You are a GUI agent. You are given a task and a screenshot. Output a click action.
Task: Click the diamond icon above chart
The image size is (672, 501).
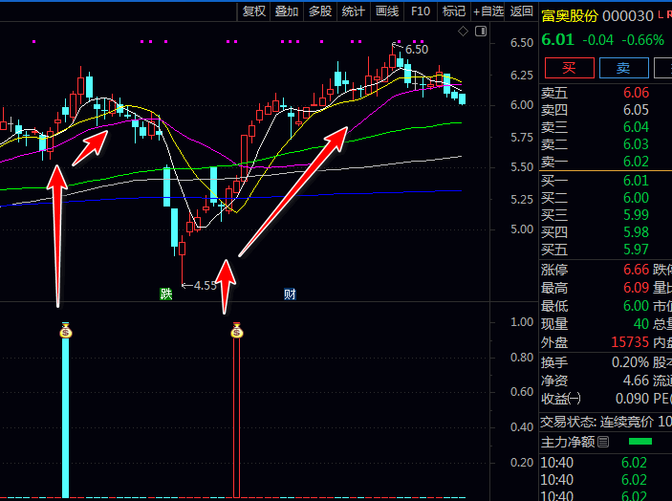463,32
